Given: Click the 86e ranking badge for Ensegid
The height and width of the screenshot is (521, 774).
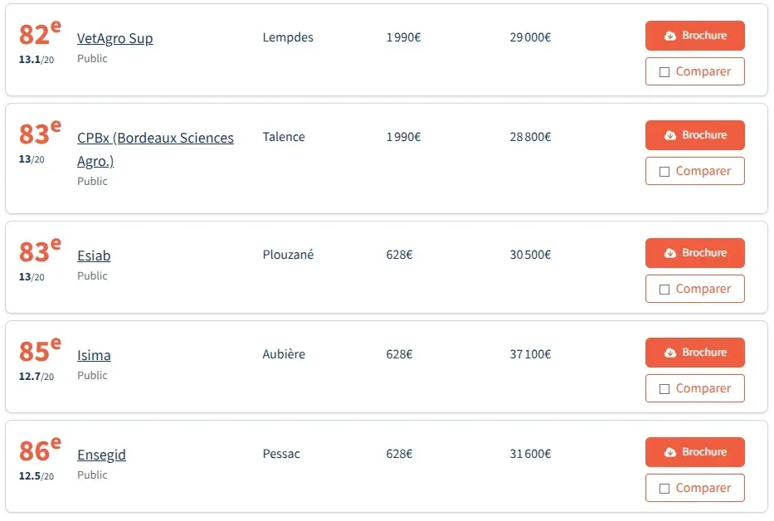Looking at the screenshot, I should (x=39, y=450).
